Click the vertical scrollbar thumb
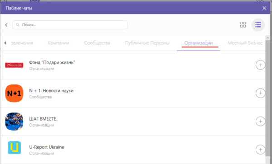The height and width of the screenshot is (164, 272). 267,98
